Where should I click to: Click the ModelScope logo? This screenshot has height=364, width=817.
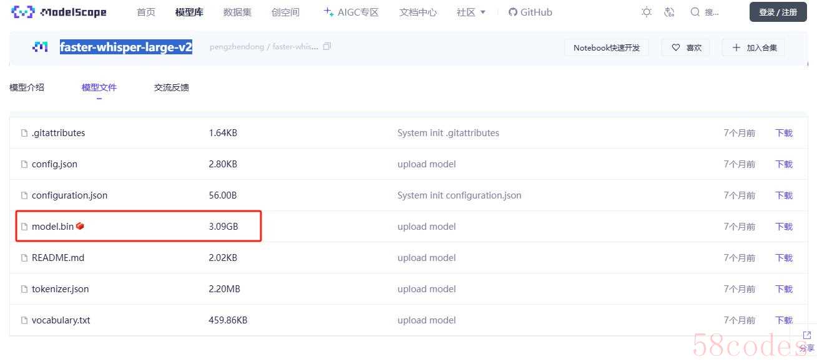59,12
